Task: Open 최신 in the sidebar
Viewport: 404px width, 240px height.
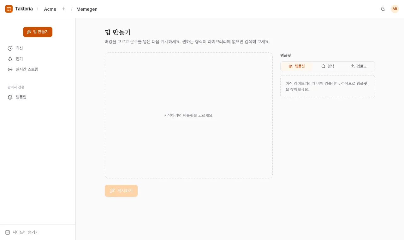Action: pyautogui.click(x=38, y=48)
